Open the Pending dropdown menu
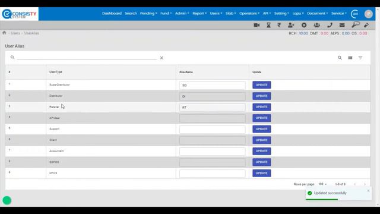This screenshot has height=214, width=380. pos(148,13)
